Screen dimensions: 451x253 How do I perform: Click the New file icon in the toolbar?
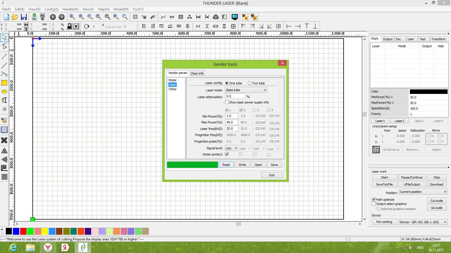[6, 17]
